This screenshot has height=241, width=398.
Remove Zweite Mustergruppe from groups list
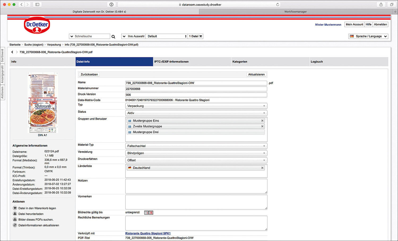coord(262,126)
